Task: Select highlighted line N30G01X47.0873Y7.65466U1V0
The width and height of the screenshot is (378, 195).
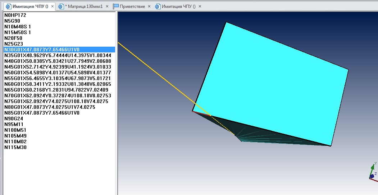Action: tap(59, 50)
